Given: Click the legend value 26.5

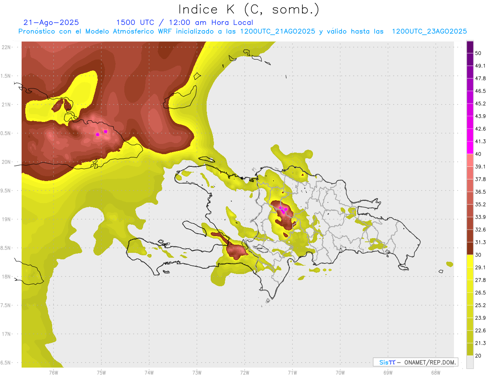Looking at the screenshot, I should point(480,293).
